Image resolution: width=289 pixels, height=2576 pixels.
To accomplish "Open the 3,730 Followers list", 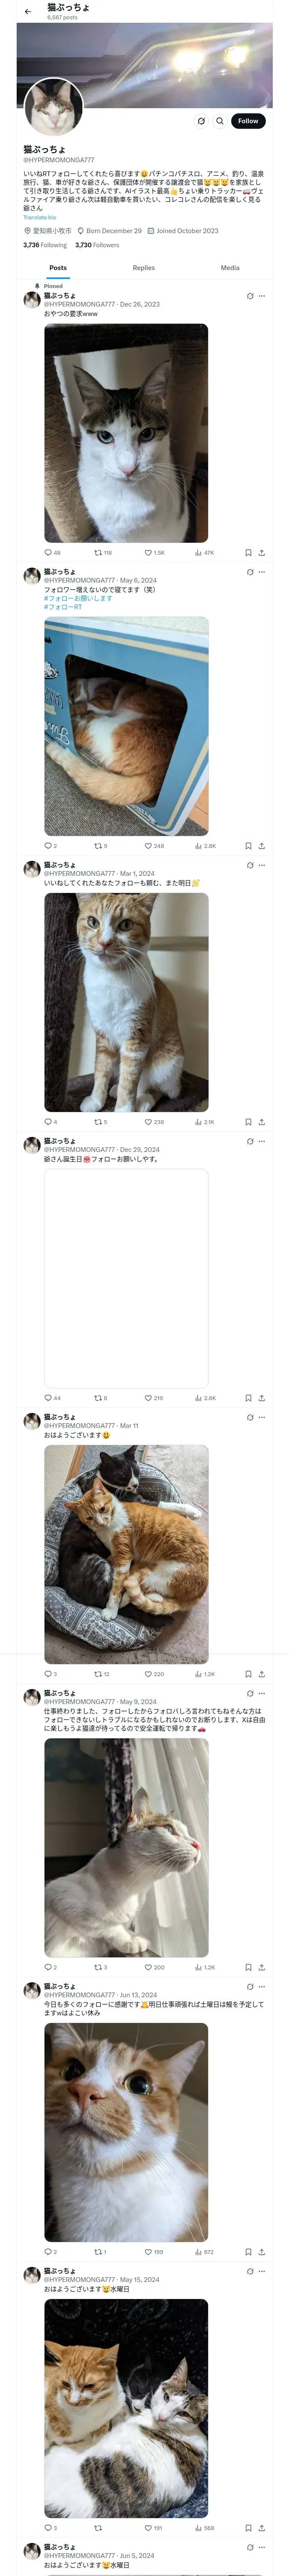I will click(x=97, y=245).
